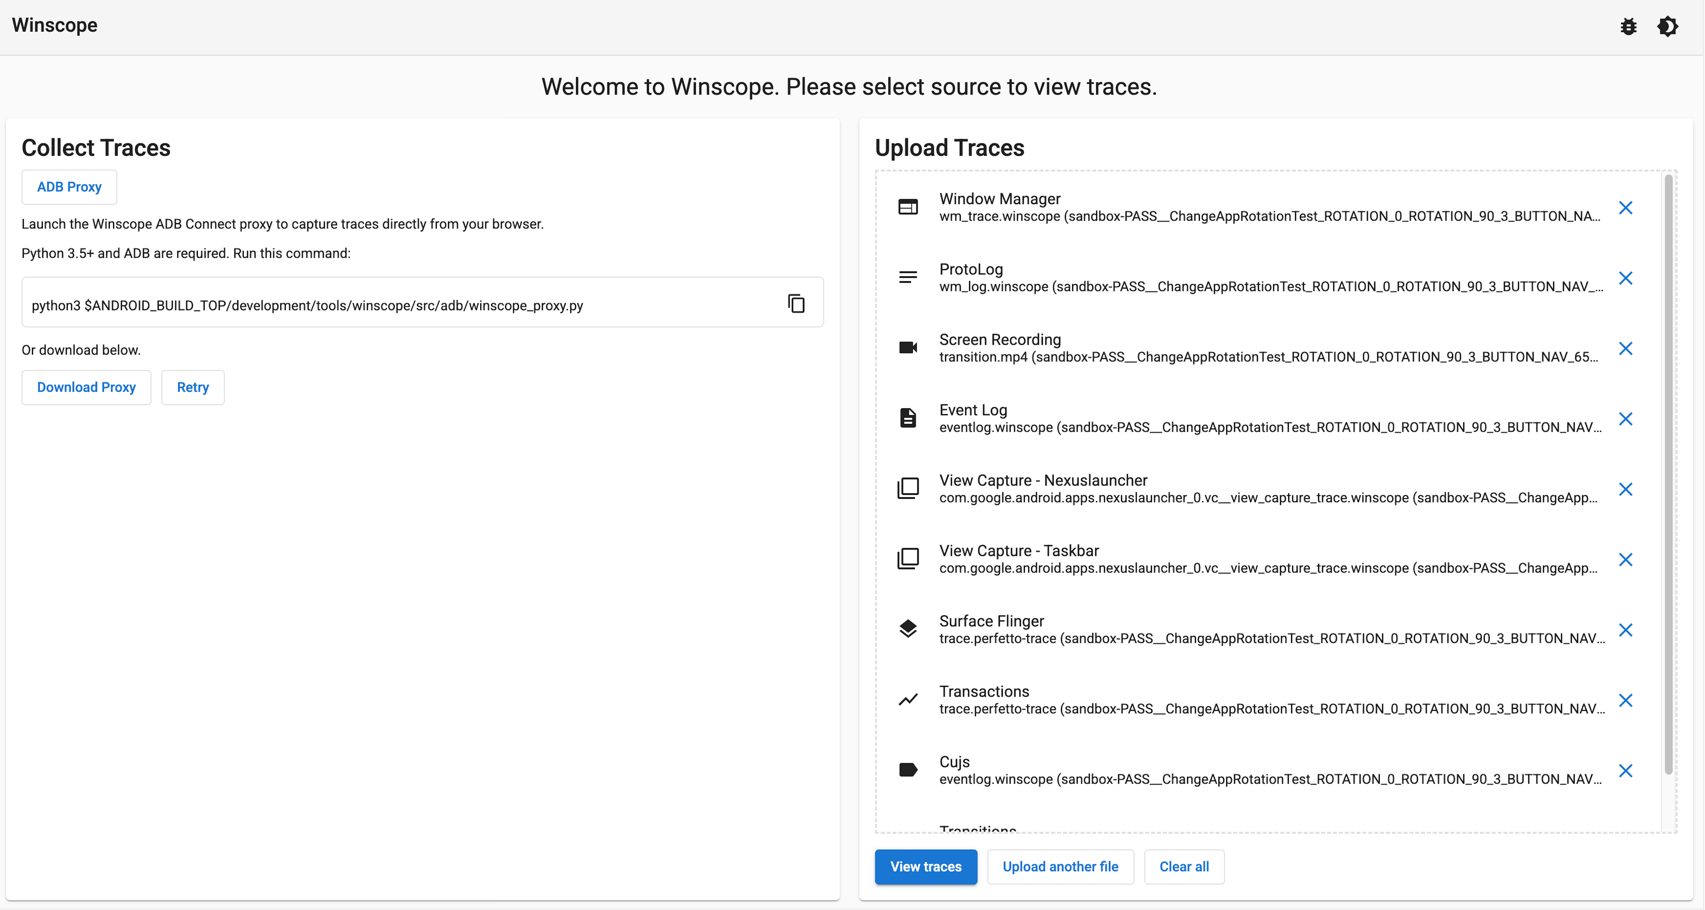Viewport: 1705px width, 910px height.
Task: Clear all uploaded traces
Action: coord(1184,867)
